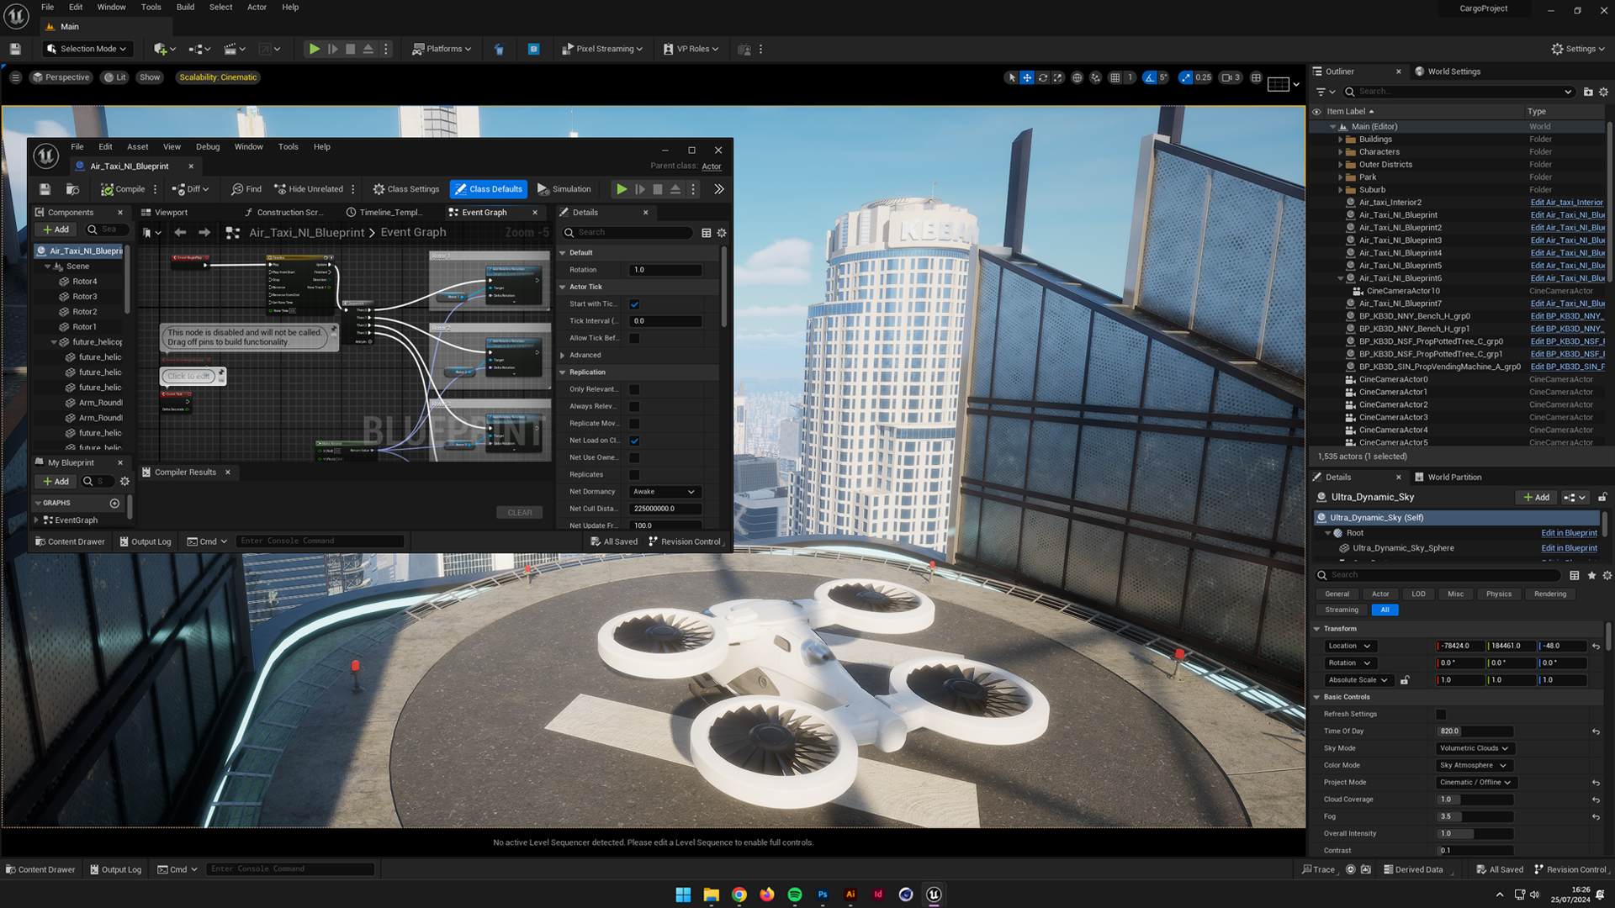
Task: Select the scale gizmo tool in the viewport
Action: click(1058, 77)
